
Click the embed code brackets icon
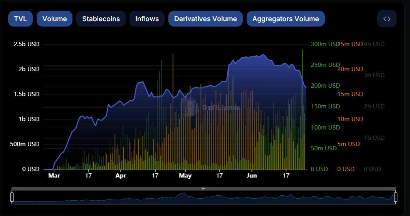point(387,19)
